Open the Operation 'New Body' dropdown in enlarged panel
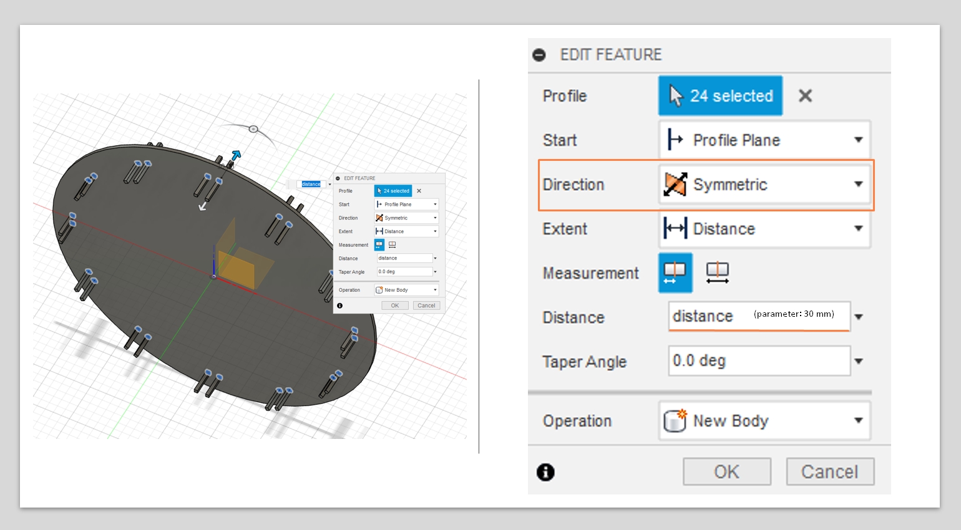The image size is (961, 530). (764, 421)
